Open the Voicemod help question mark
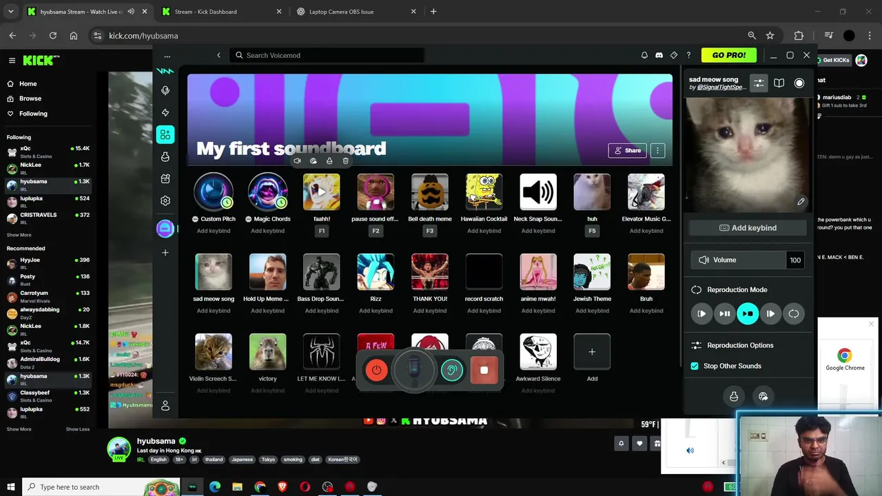This screenshot has height=496, width=882. (688, 55)
